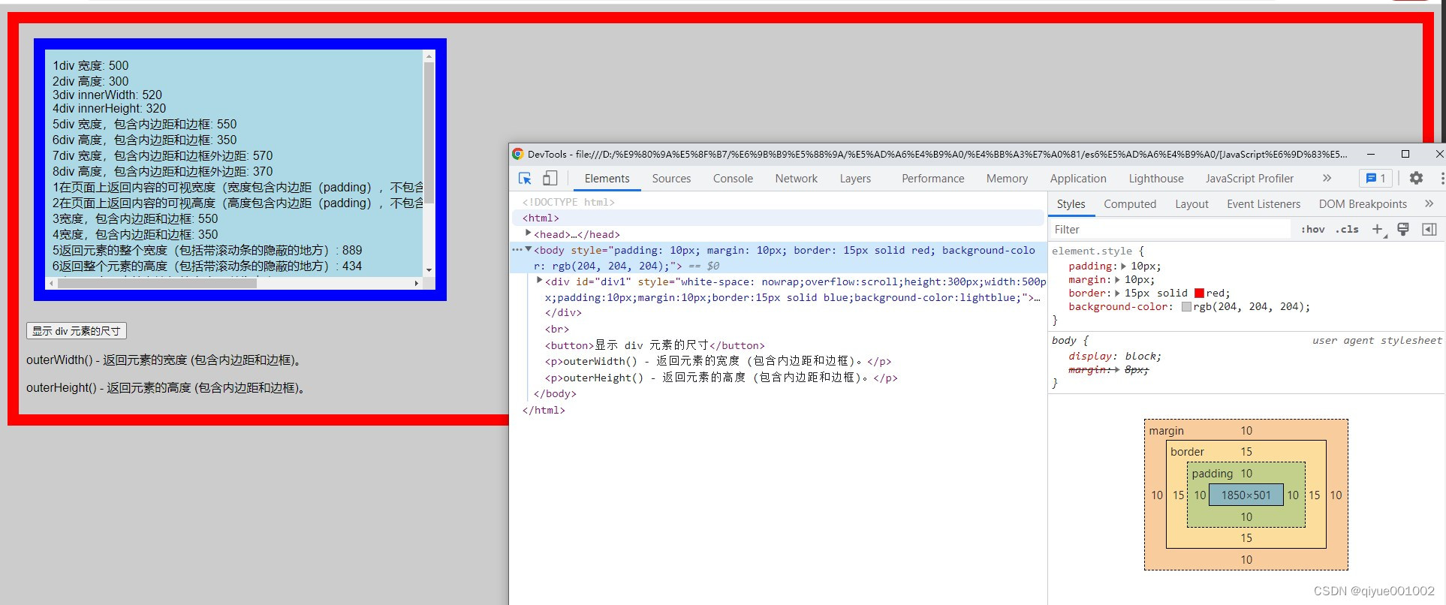Viewport: 1446px width, 605px height.
Task: Expand the head element node
Action: point(528,233)
